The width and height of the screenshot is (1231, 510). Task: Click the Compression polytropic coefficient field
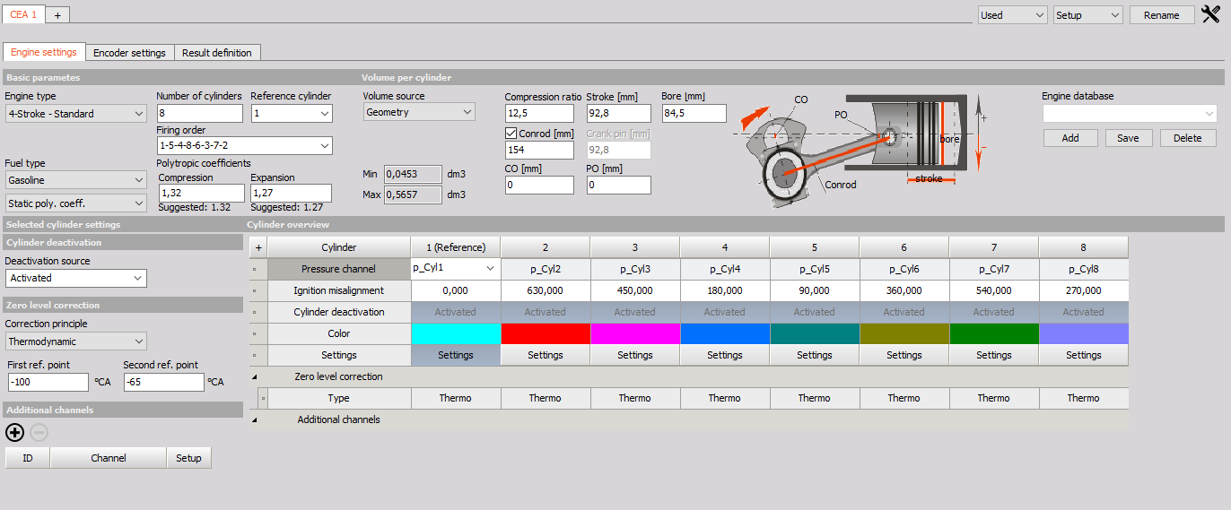coord(201,194)
